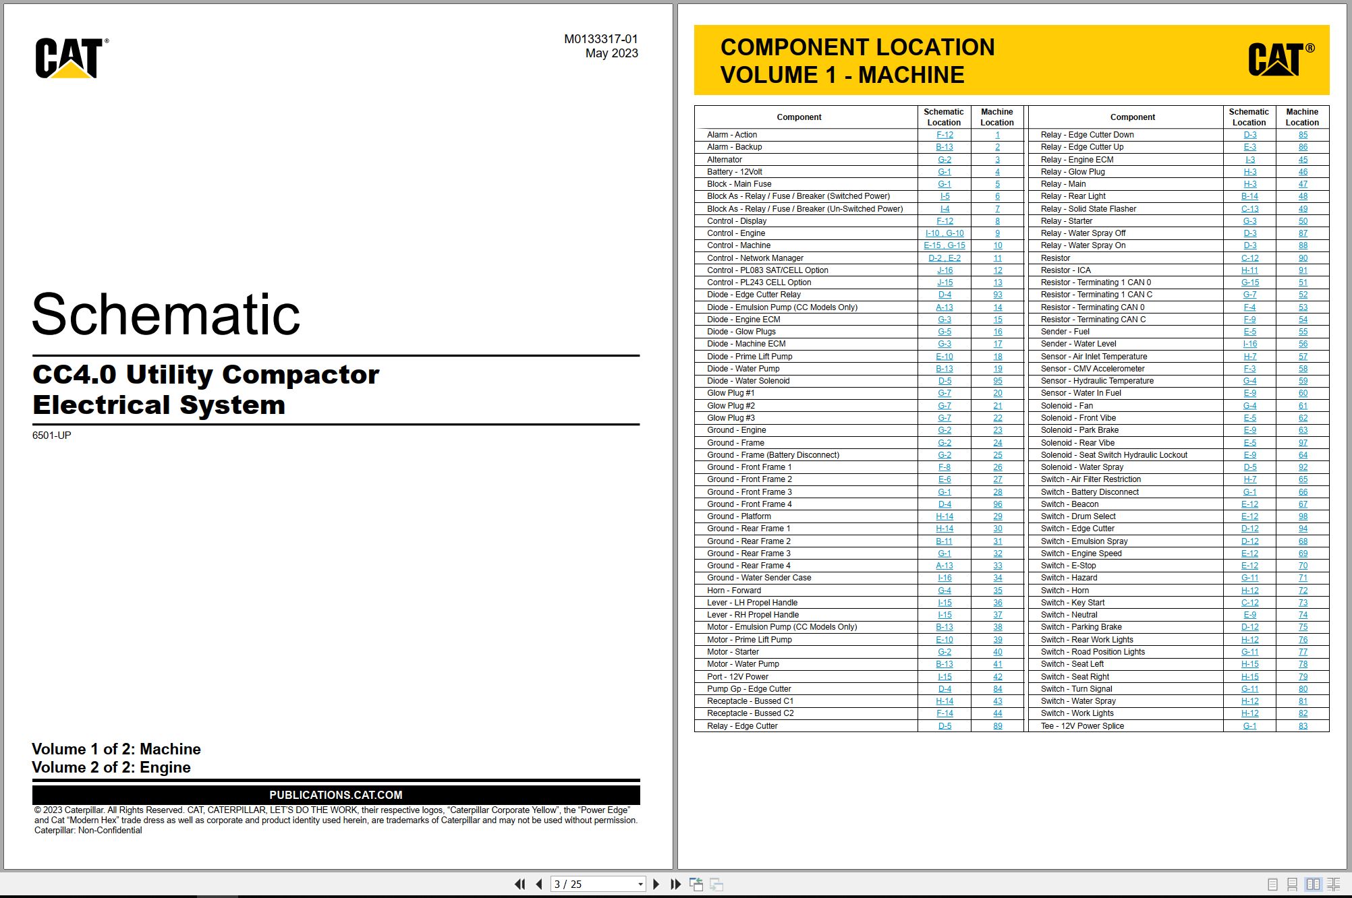The width and height of the screenshot is (1352, 898).
Task: Click machine location 93 for Diode - Edge Cutter Relay
Action: 997,295
